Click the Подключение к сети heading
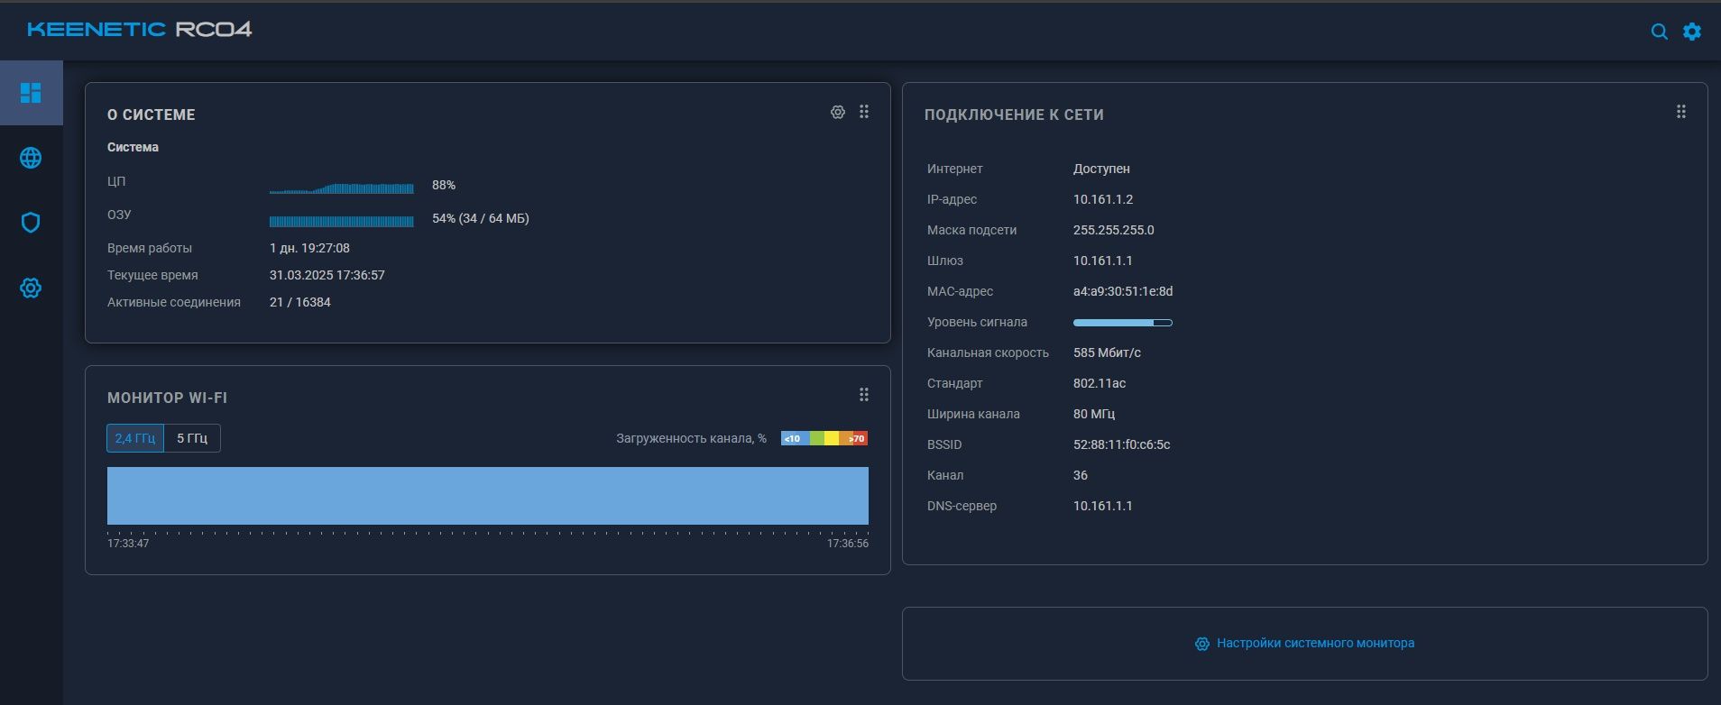 tap(1014, 114)
